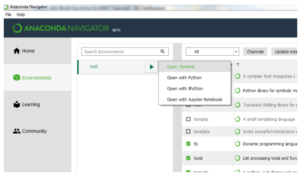Click the green play arrow for root

coord(152,67)
